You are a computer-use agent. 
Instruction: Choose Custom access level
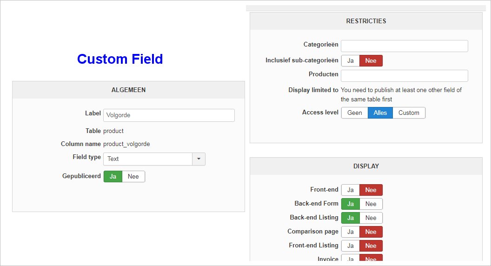(409, 113)
